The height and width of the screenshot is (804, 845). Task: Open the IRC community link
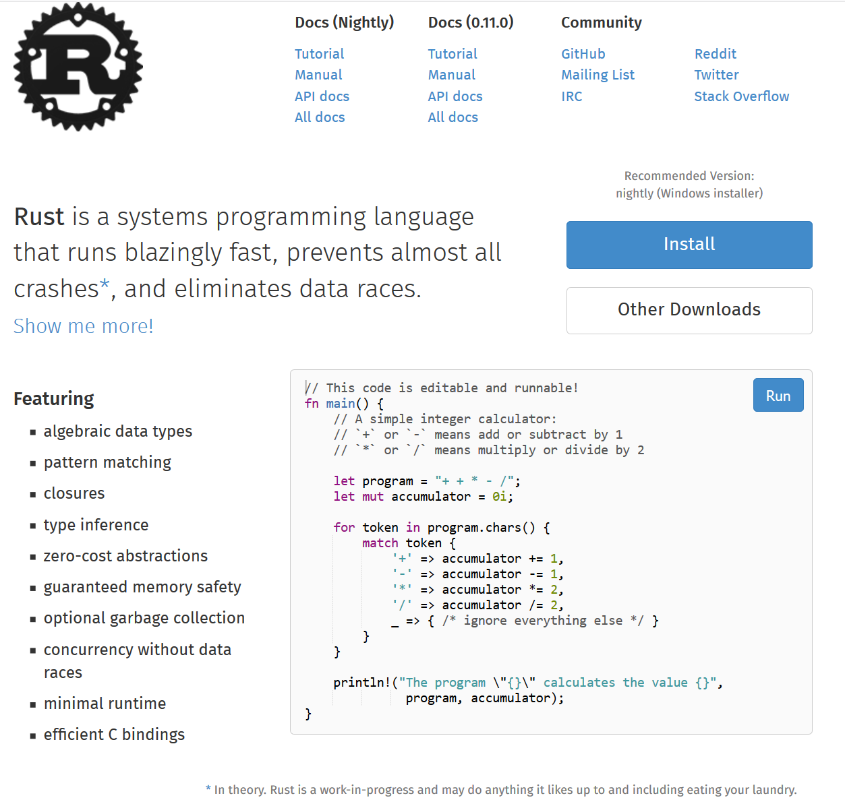pyautogui.click(x=571, y=96)
